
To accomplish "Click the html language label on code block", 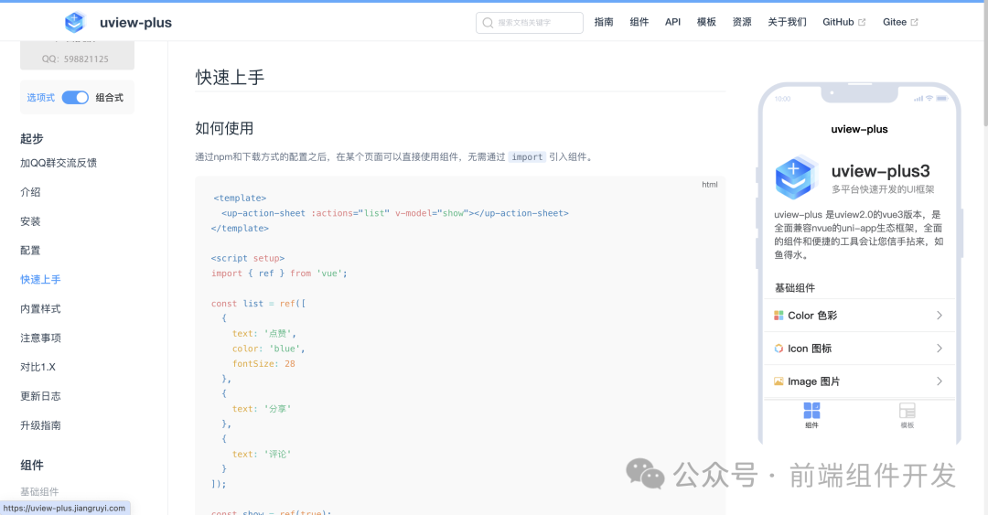I will pos(710,185).
